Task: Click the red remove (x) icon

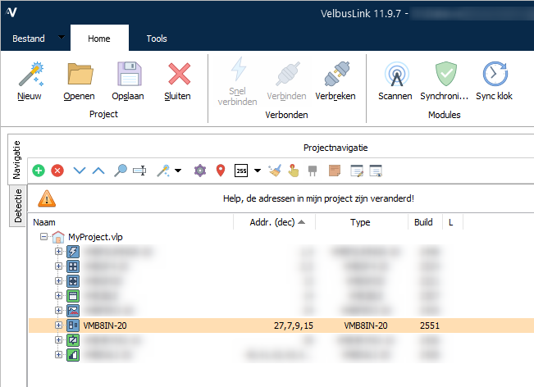Action: click(x=57, y=171)
